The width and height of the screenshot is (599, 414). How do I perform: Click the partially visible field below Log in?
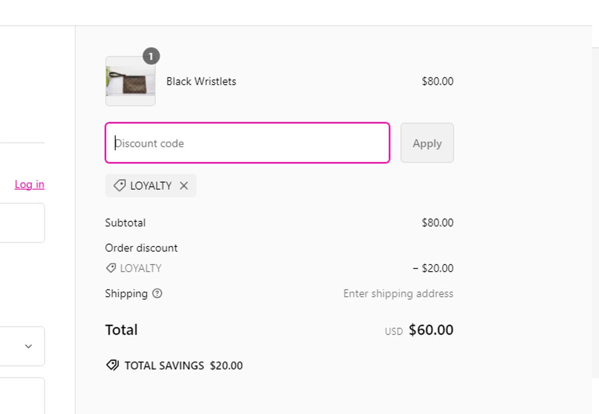pyautogui.click(x=22, y=223)
